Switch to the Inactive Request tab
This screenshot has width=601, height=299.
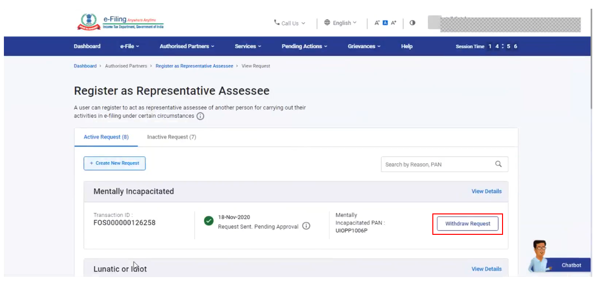171,137
